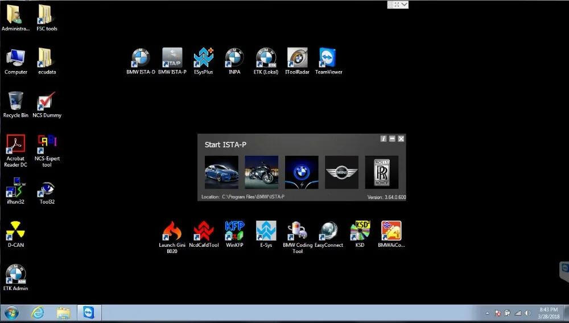Viewport: 569px width, 323px height.
Task: Open the FSC tools folder
Action: 47,18
